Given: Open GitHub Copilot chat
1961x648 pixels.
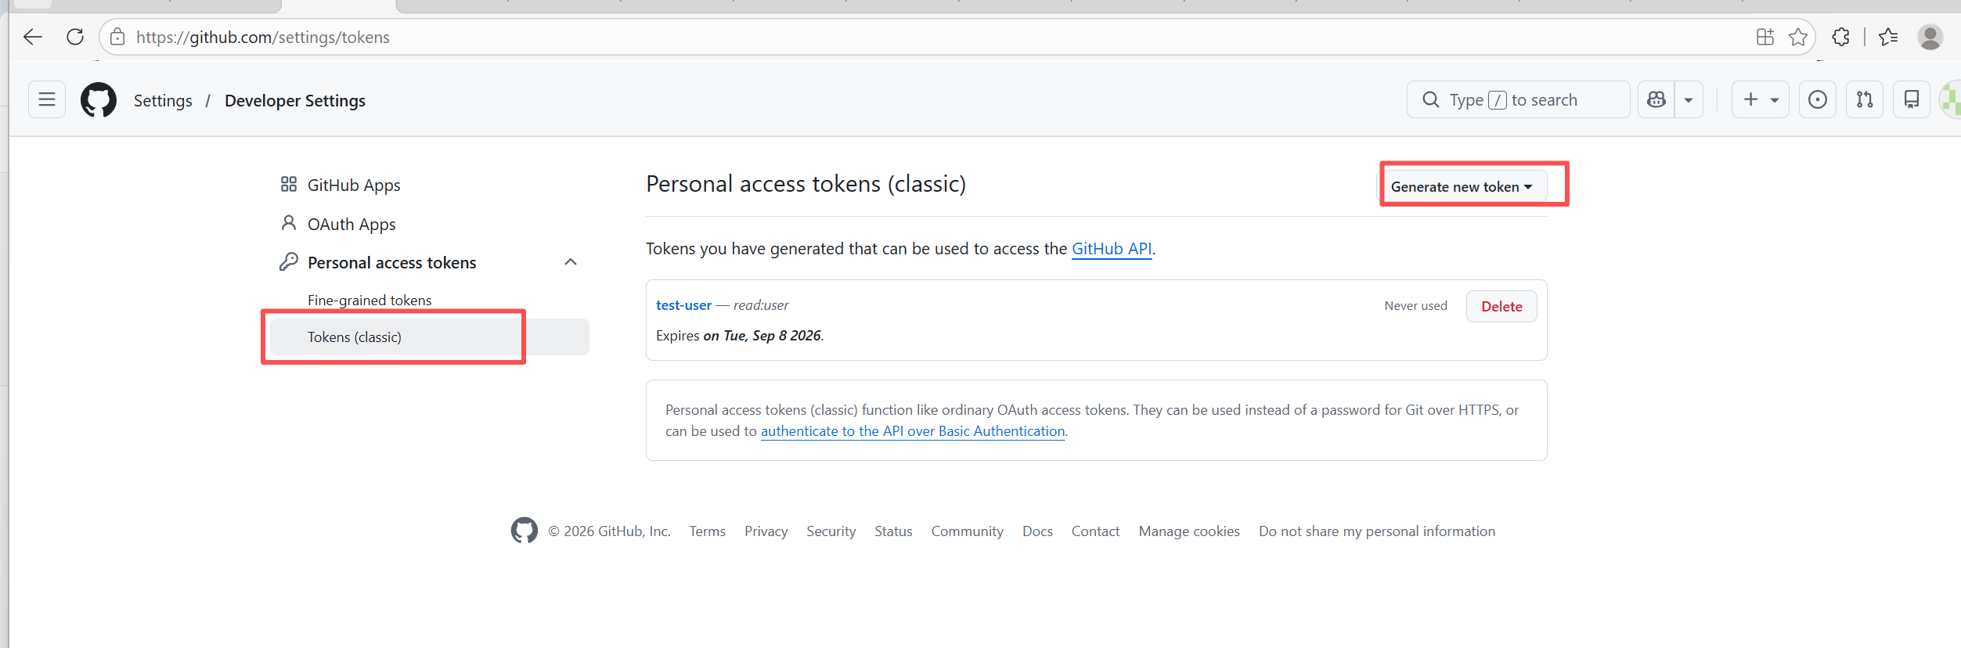Looking at the screenshot, I should (1656, 99).
